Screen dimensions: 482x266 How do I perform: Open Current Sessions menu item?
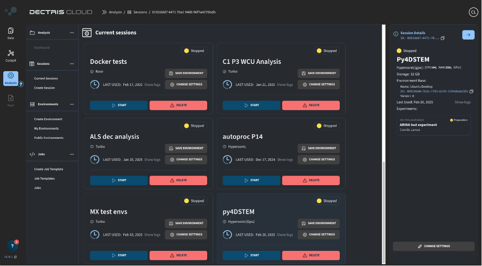click(x=46, y=79)
